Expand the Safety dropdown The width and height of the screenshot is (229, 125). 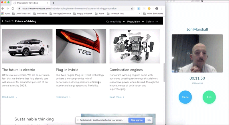(x=152, y=22)
